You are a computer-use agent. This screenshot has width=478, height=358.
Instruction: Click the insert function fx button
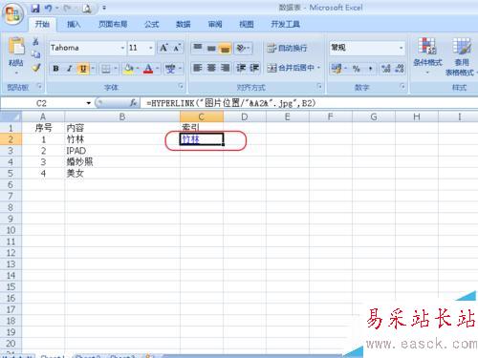click(133, 103)
